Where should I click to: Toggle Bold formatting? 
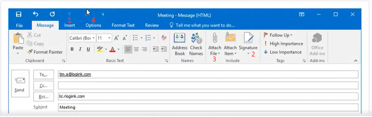(x=72, y=49)
